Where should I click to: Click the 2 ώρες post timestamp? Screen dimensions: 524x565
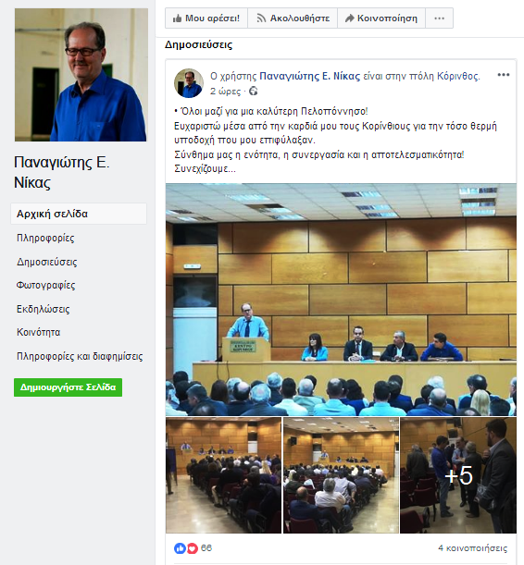tap(225, 92)
